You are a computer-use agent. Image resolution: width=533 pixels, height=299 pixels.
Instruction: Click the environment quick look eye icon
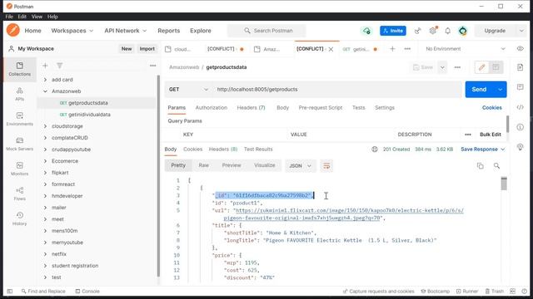point(520,49)
